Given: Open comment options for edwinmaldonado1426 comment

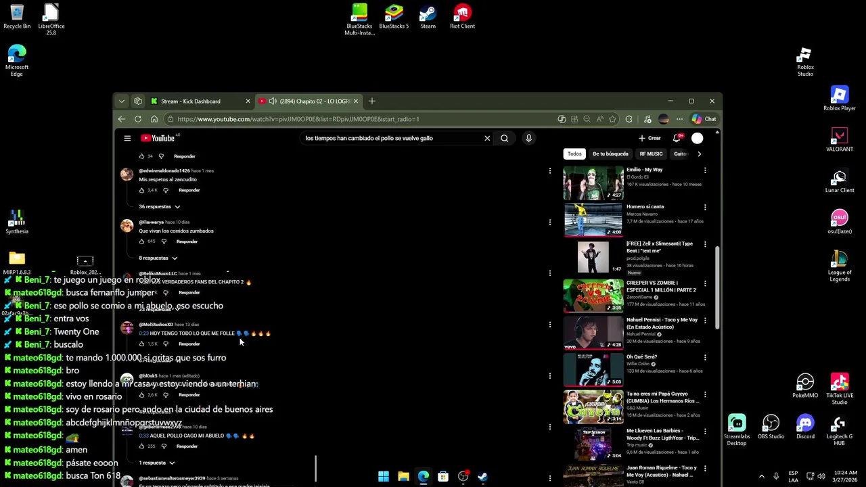Looking at the screenshot, I should (549, 171).
